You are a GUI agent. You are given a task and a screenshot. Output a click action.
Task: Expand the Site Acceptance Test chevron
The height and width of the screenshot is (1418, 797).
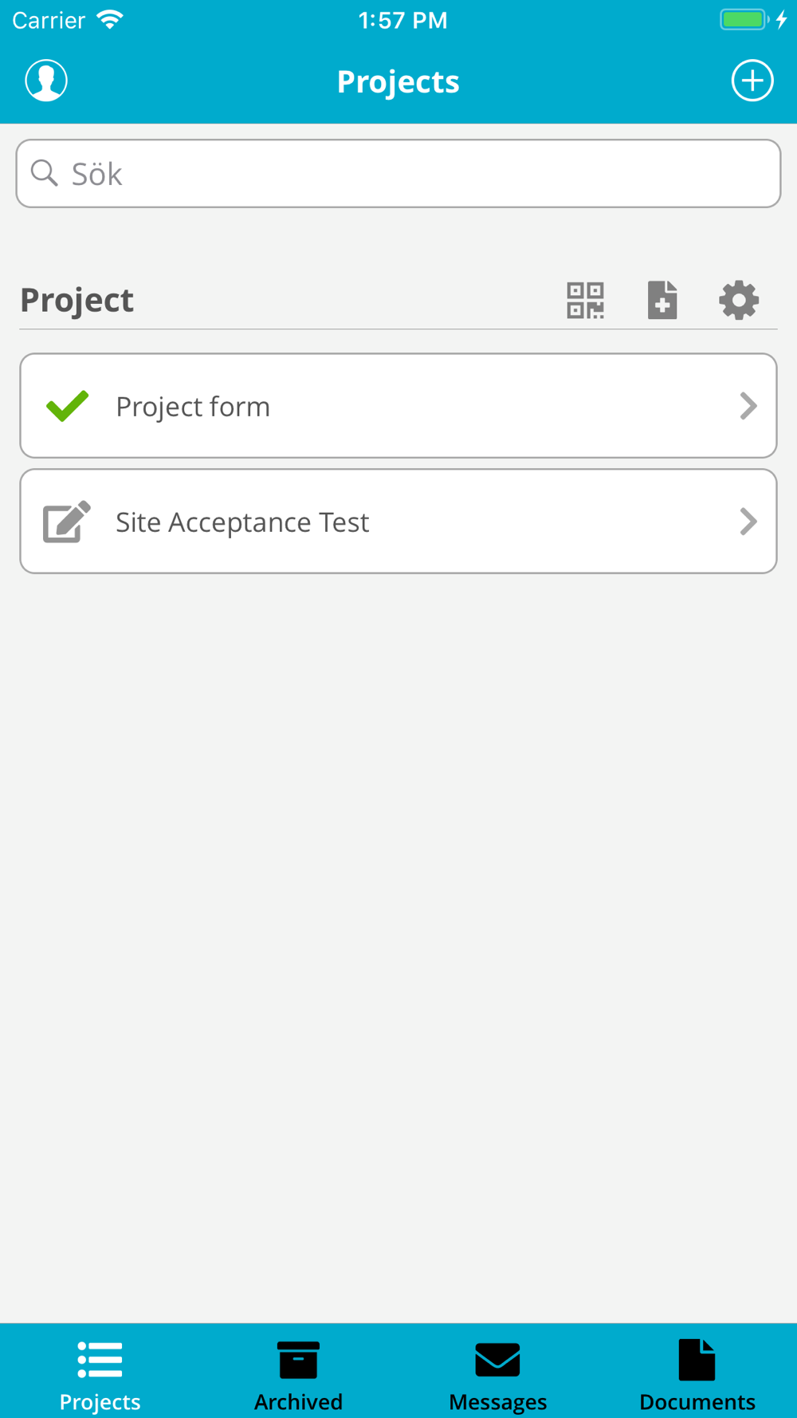click(748, 522)
